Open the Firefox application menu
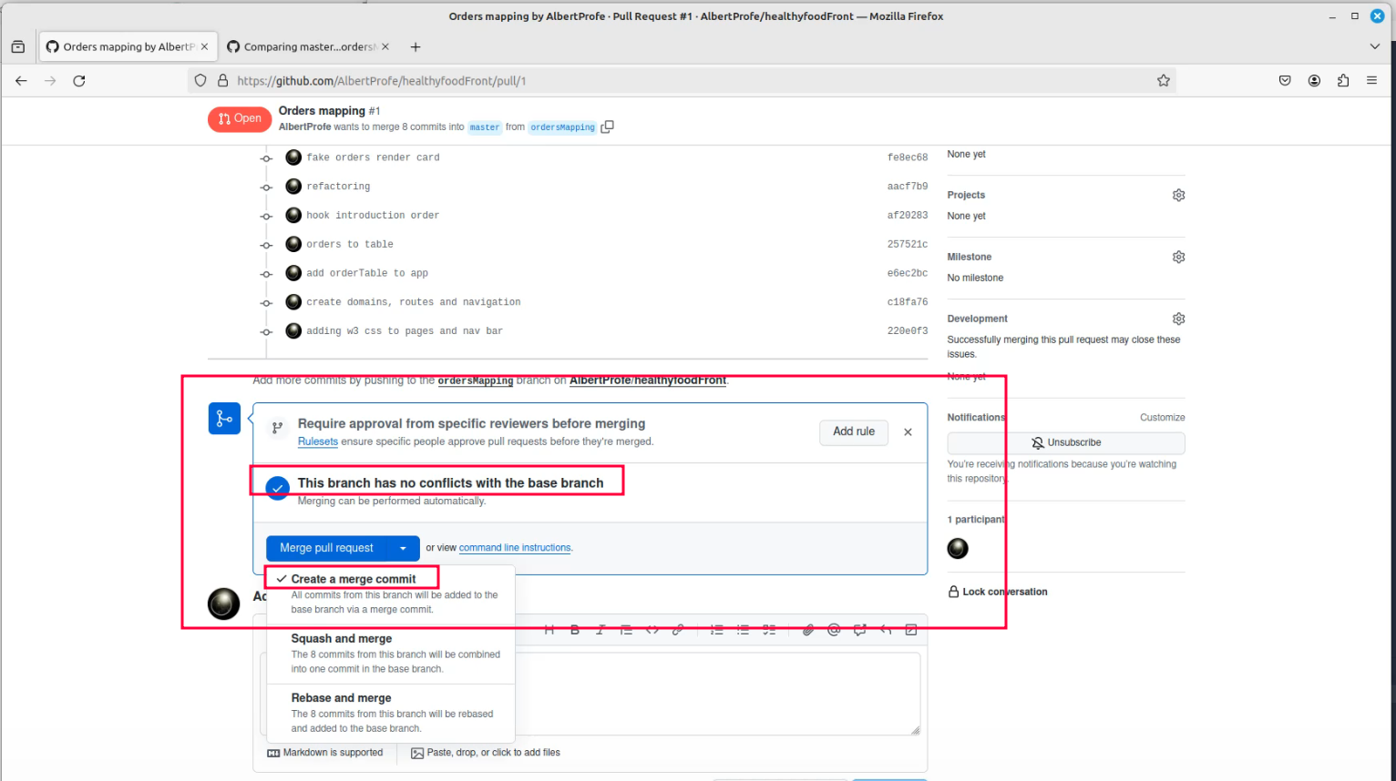This screenshot has height=781, width=1396. [1371, 80]
